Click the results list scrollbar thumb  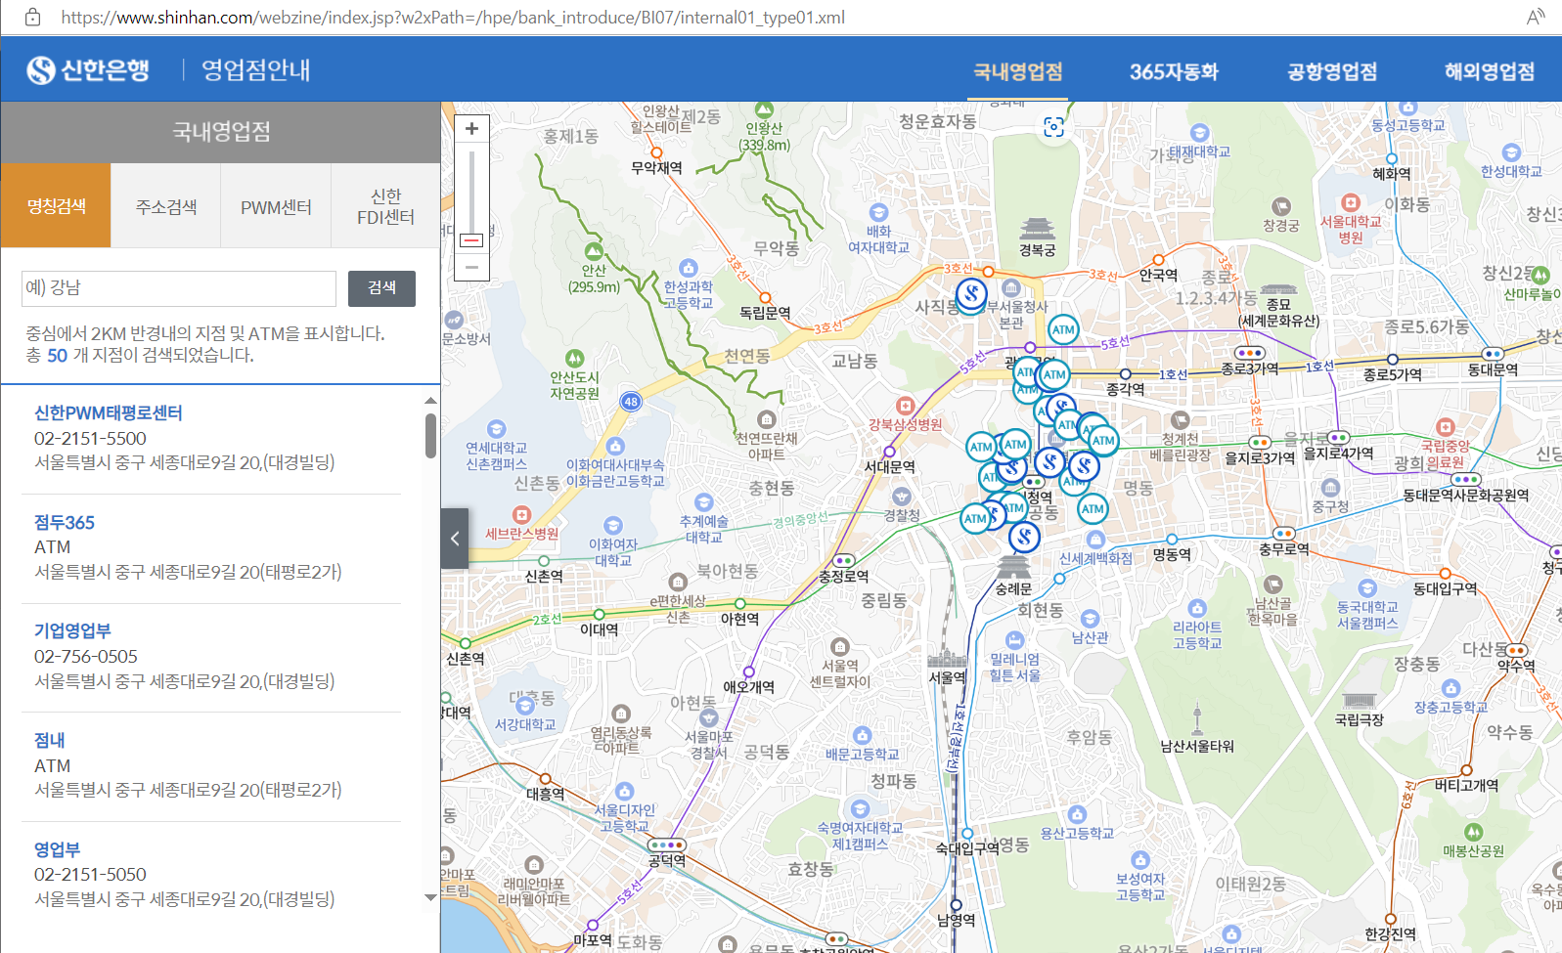[430, 435]
